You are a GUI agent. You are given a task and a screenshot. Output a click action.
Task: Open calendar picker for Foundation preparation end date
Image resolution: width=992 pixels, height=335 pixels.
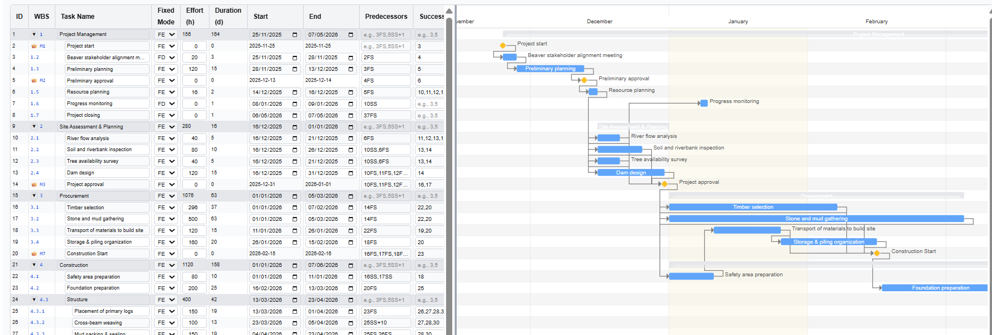point(350,288)
